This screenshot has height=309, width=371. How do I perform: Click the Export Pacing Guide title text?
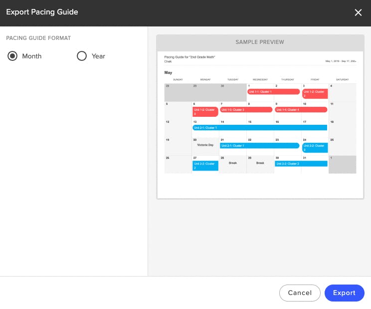point(42,12)
